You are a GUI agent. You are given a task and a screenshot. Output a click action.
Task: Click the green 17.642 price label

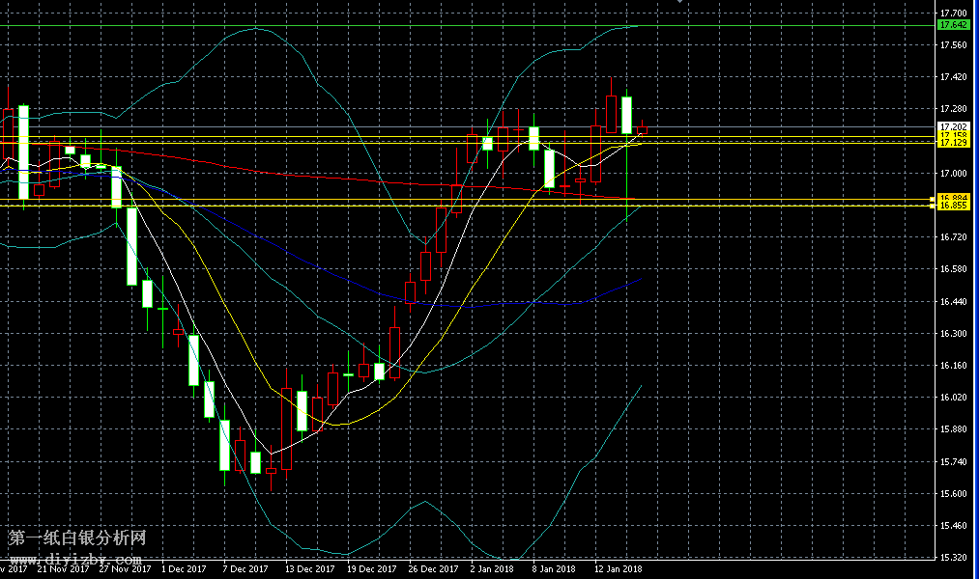952,24
